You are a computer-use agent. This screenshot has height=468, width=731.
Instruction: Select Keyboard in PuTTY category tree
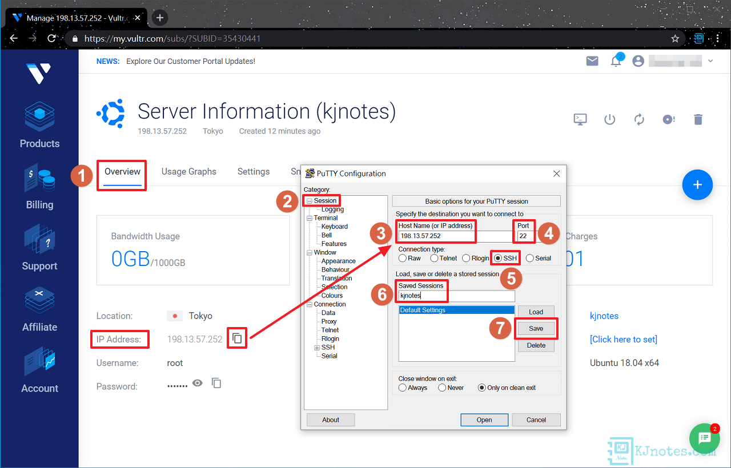click(335, 227)
